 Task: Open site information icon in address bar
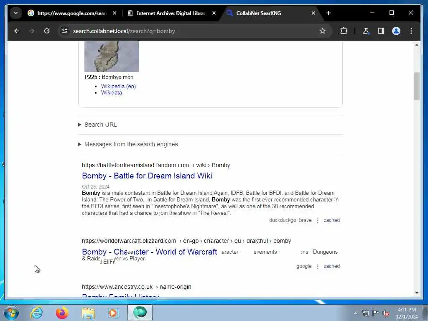pyautogui.click(x=65, y=31)
